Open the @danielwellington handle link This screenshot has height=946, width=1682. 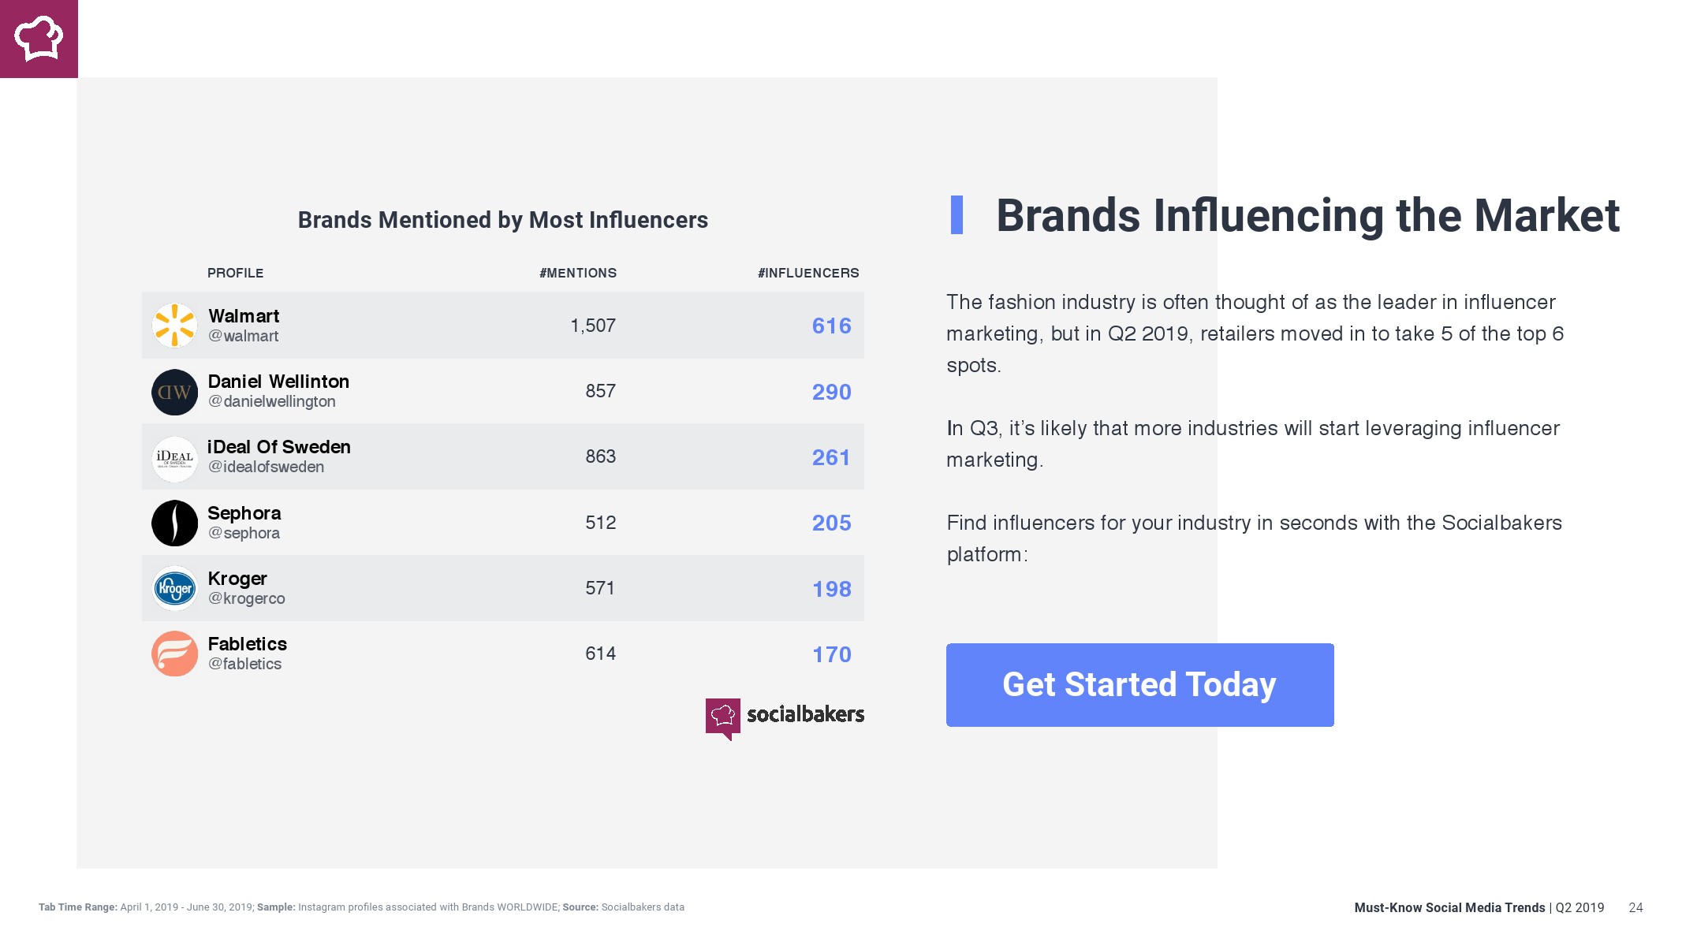pos(271,402)
